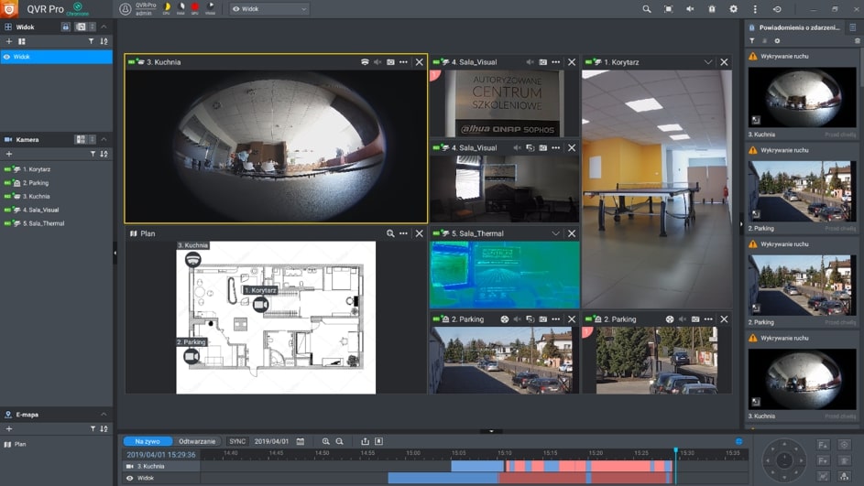
Task: Click the magnifier icon in the Plan pane
Action: (x=390, y=233)
